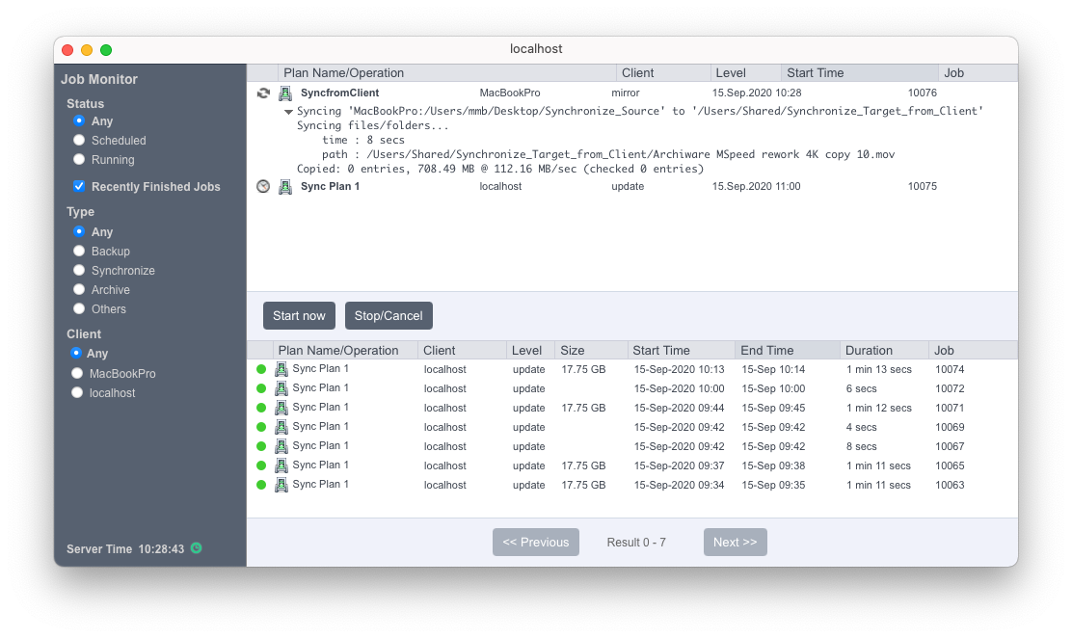This screenshot has width=1072, height=638.
Task: Click the green status dot for job 10065
Action: click(x=261, y=465)
